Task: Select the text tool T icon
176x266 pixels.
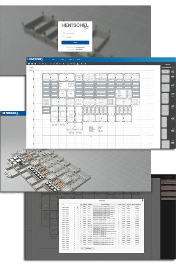Action: point(63,64)
